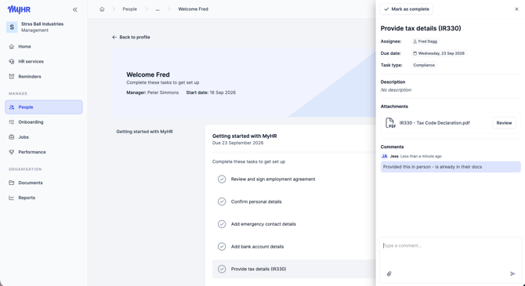Toggle Add emergency contact details checkmark

click(222, 224)
